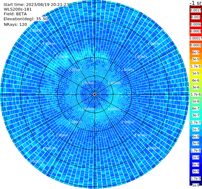
Task: Select the 6e-7 colorbar label
Action: pyautogui.click(x=196, y=108)
